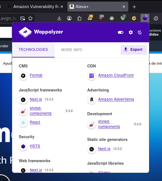Open the HSTS security link
Screen dimensions: 162x181
click(x=35, y=146)
